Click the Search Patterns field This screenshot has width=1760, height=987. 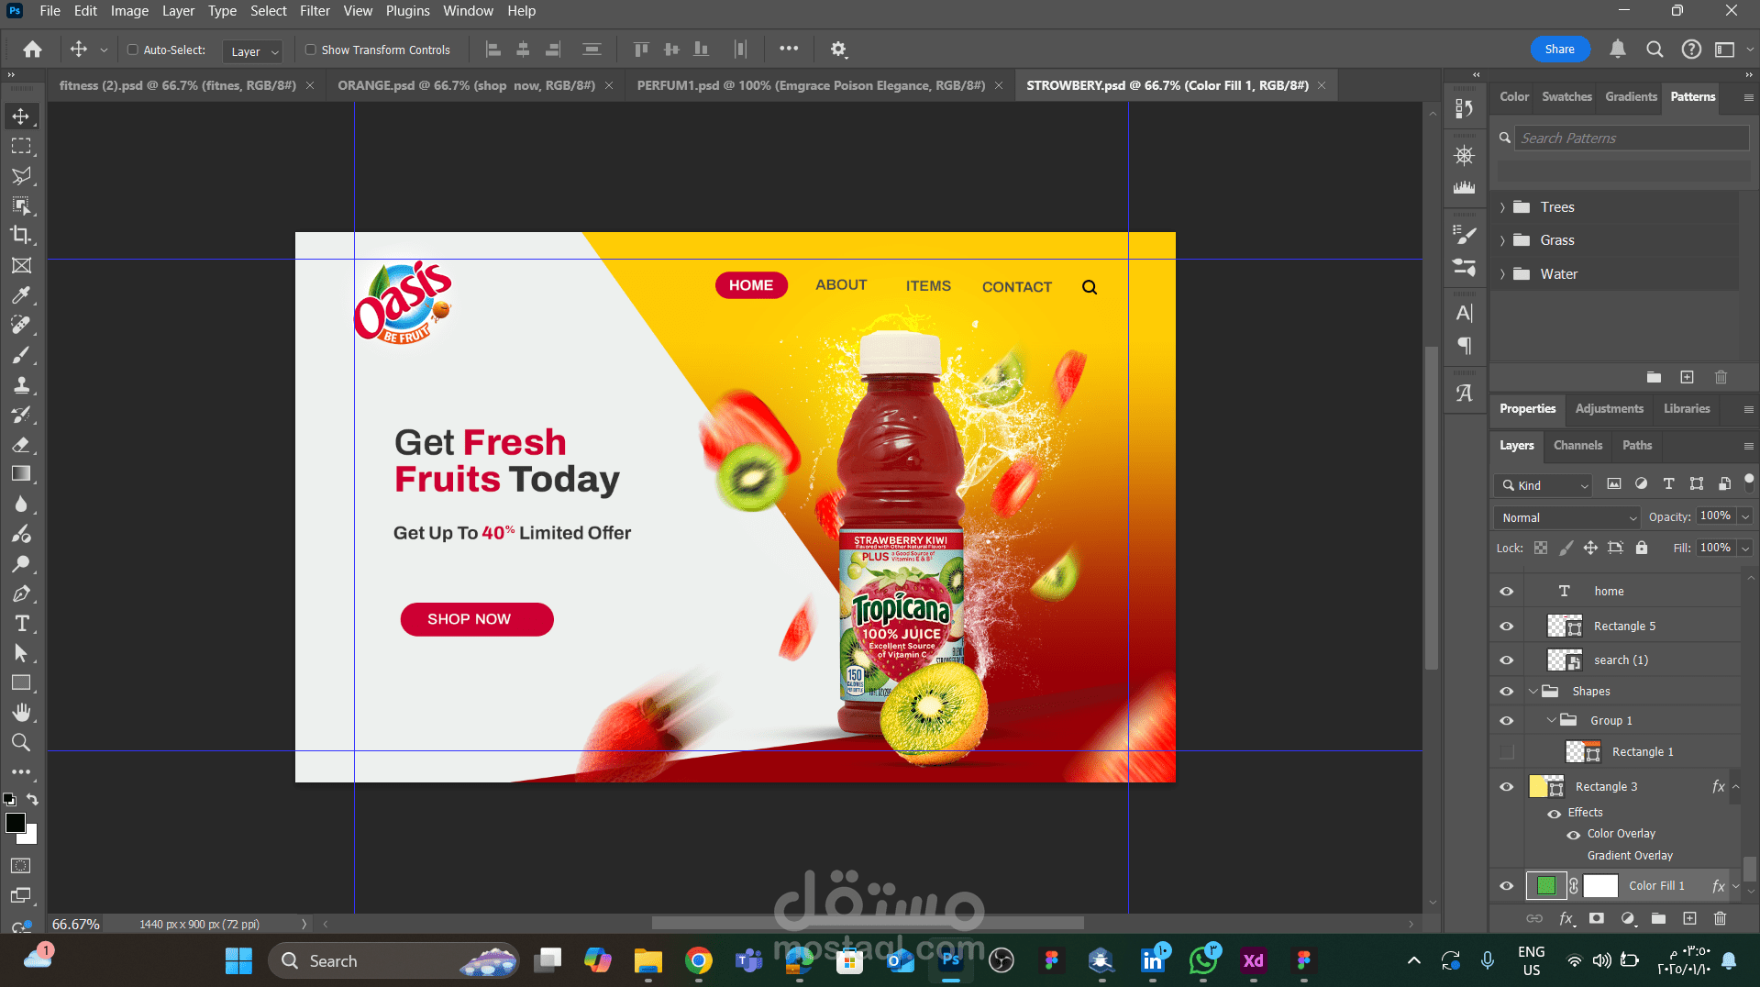[x=1631, y=139]
